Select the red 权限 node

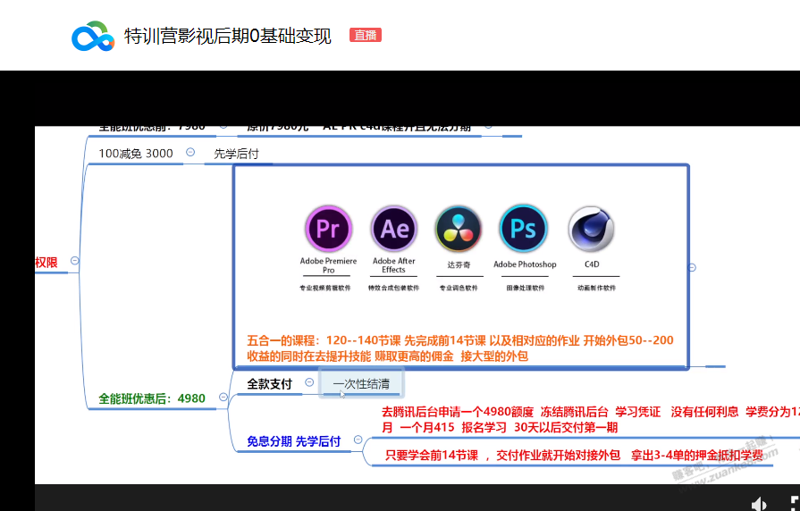[x=46, y=263]
